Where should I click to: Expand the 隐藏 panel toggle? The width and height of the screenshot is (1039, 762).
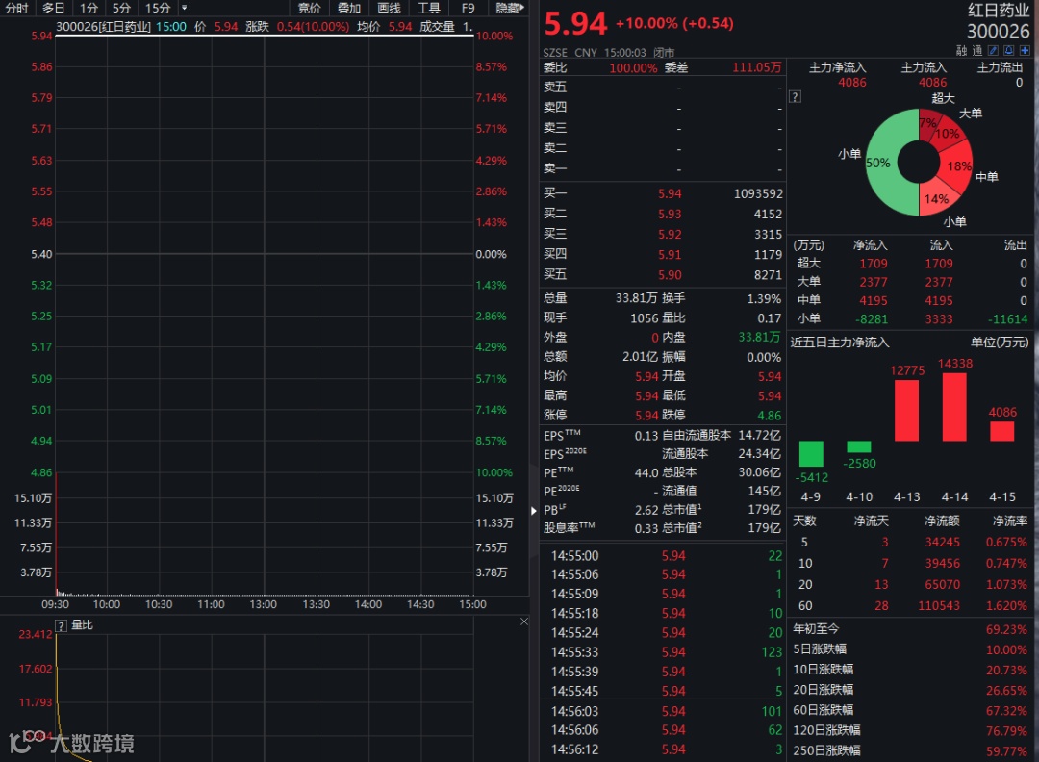[x=510, y=8]
